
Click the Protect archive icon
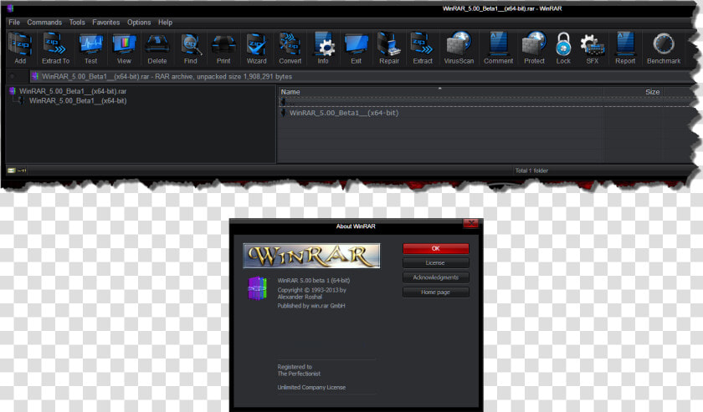(x=534, y=48)
